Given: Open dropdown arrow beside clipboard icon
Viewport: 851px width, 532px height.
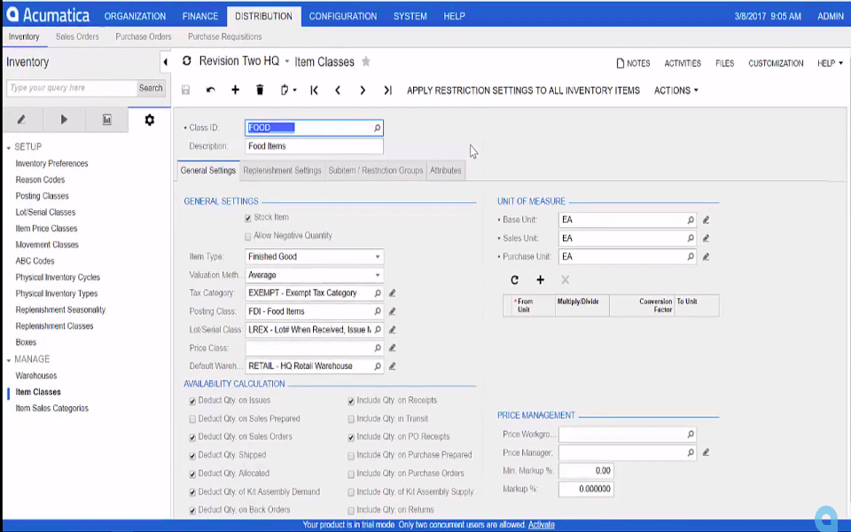Looking at the screenshot, I should point(294,90).
